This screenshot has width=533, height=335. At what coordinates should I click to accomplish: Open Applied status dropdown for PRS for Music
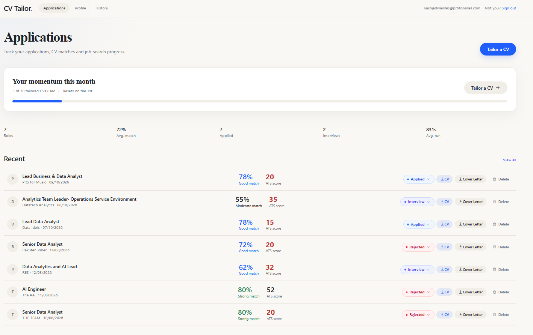(419, 179)
